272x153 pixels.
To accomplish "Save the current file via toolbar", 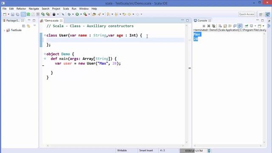I will tap(13, 14).
